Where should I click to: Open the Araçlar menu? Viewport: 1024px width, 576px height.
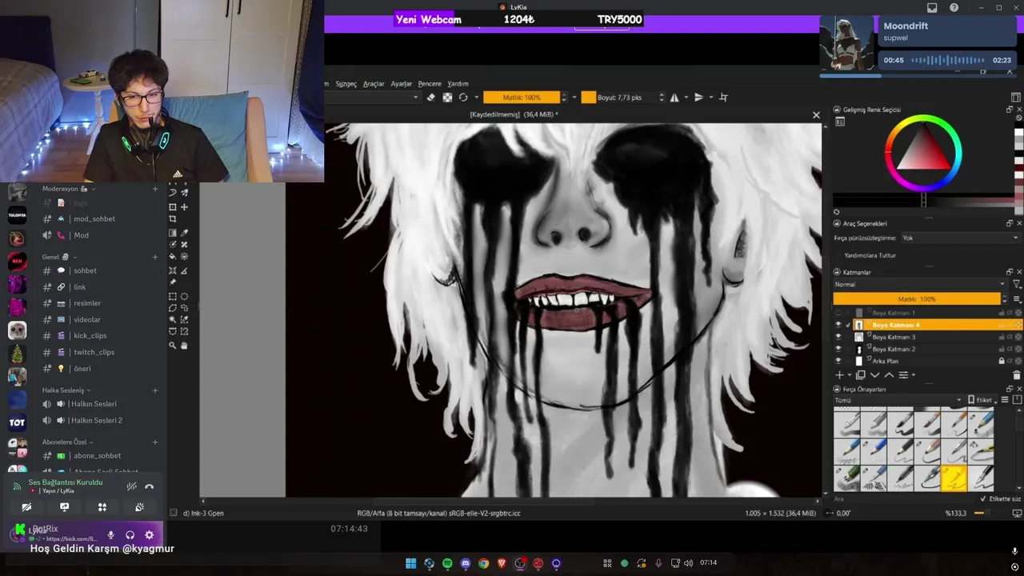point(374,83)
